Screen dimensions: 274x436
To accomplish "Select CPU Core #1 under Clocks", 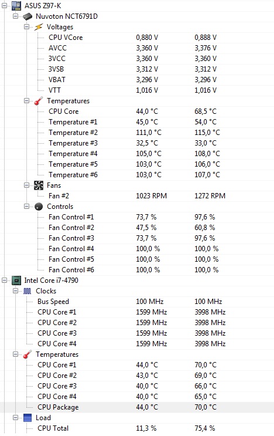I will (x=137, y=312).
